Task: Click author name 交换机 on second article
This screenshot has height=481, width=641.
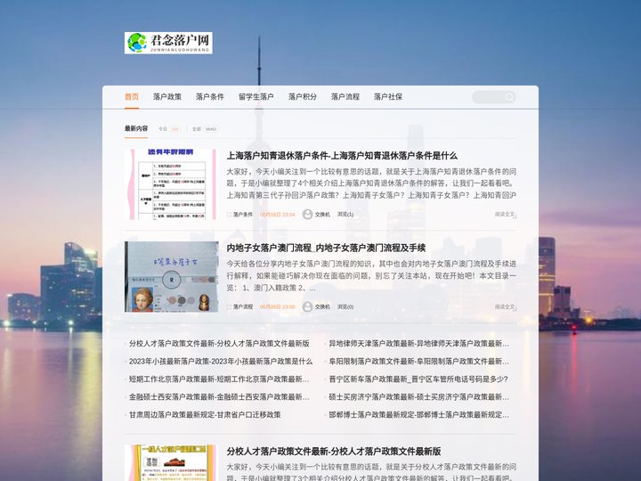Action: pos(322,306)
